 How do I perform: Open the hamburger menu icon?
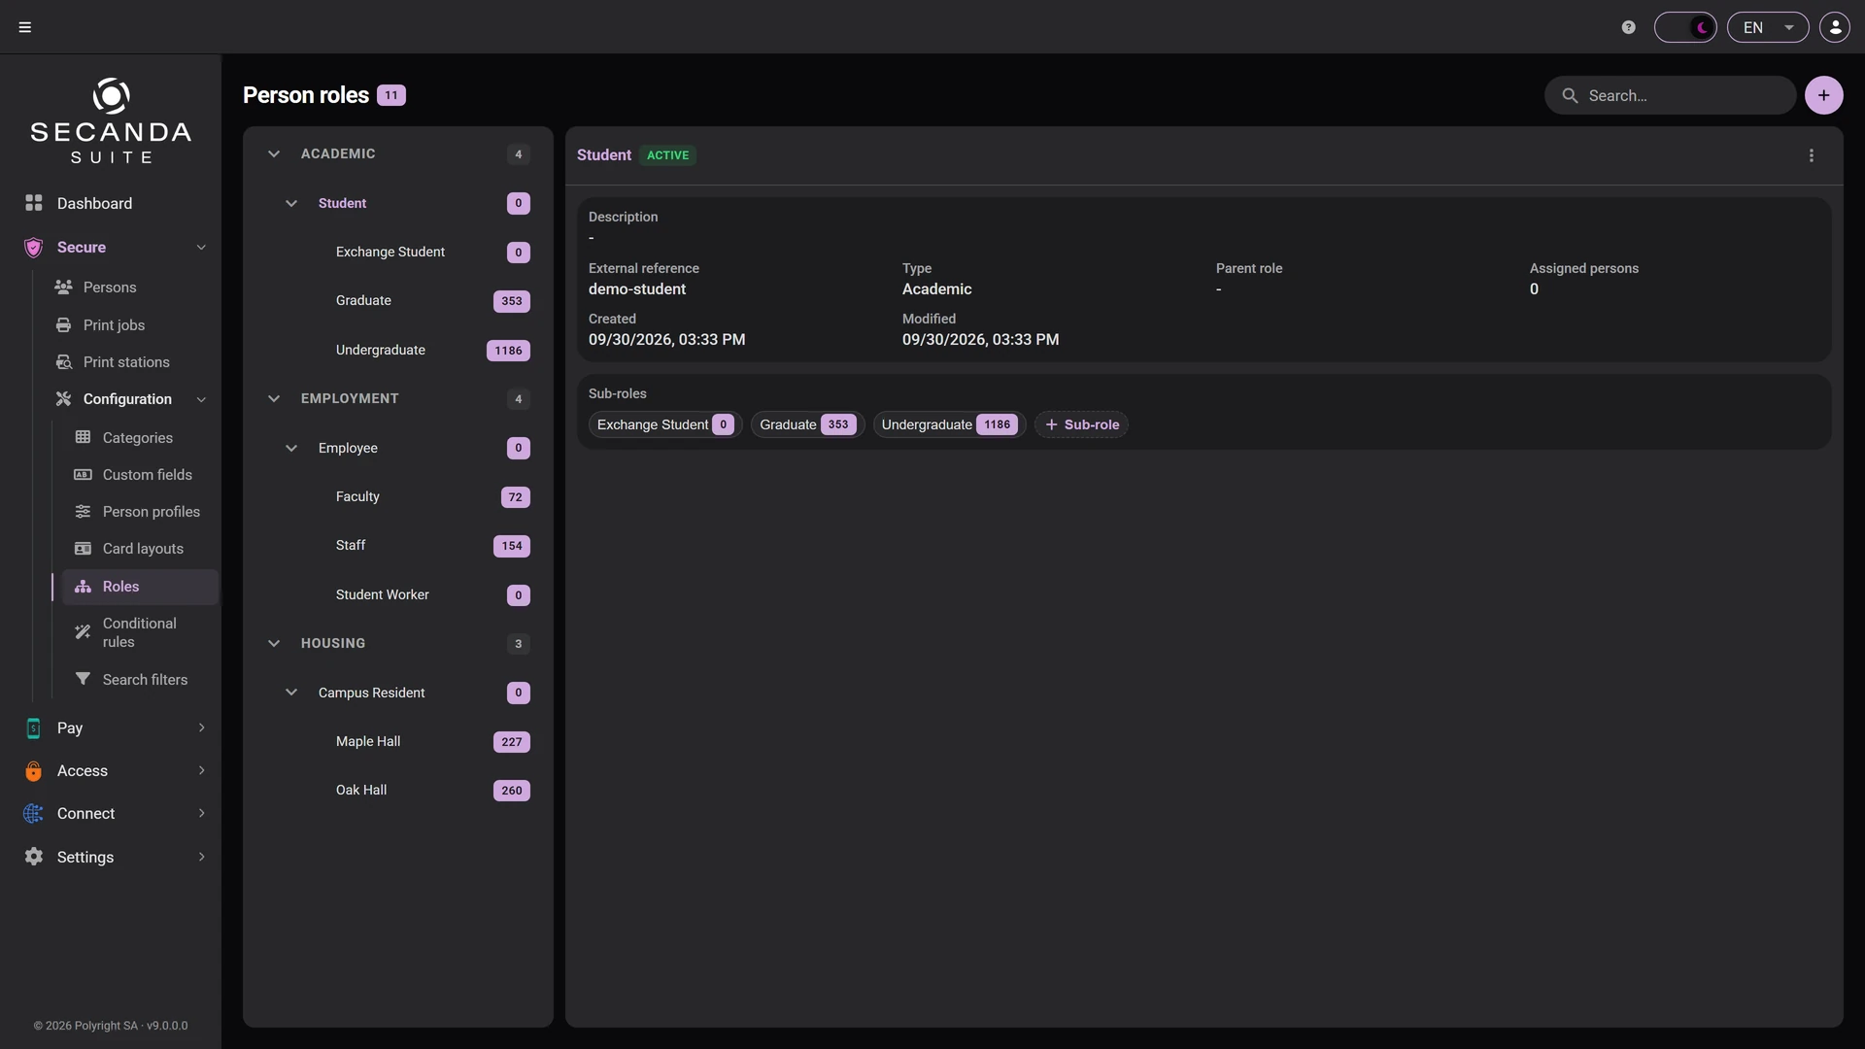pos(25,27)
